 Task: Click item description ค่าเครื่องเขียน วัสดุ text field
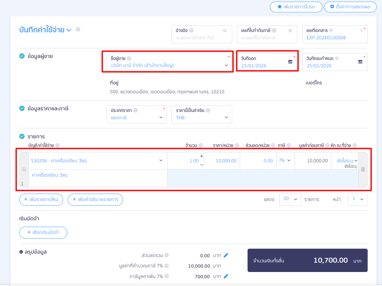(x=98, y=178)
